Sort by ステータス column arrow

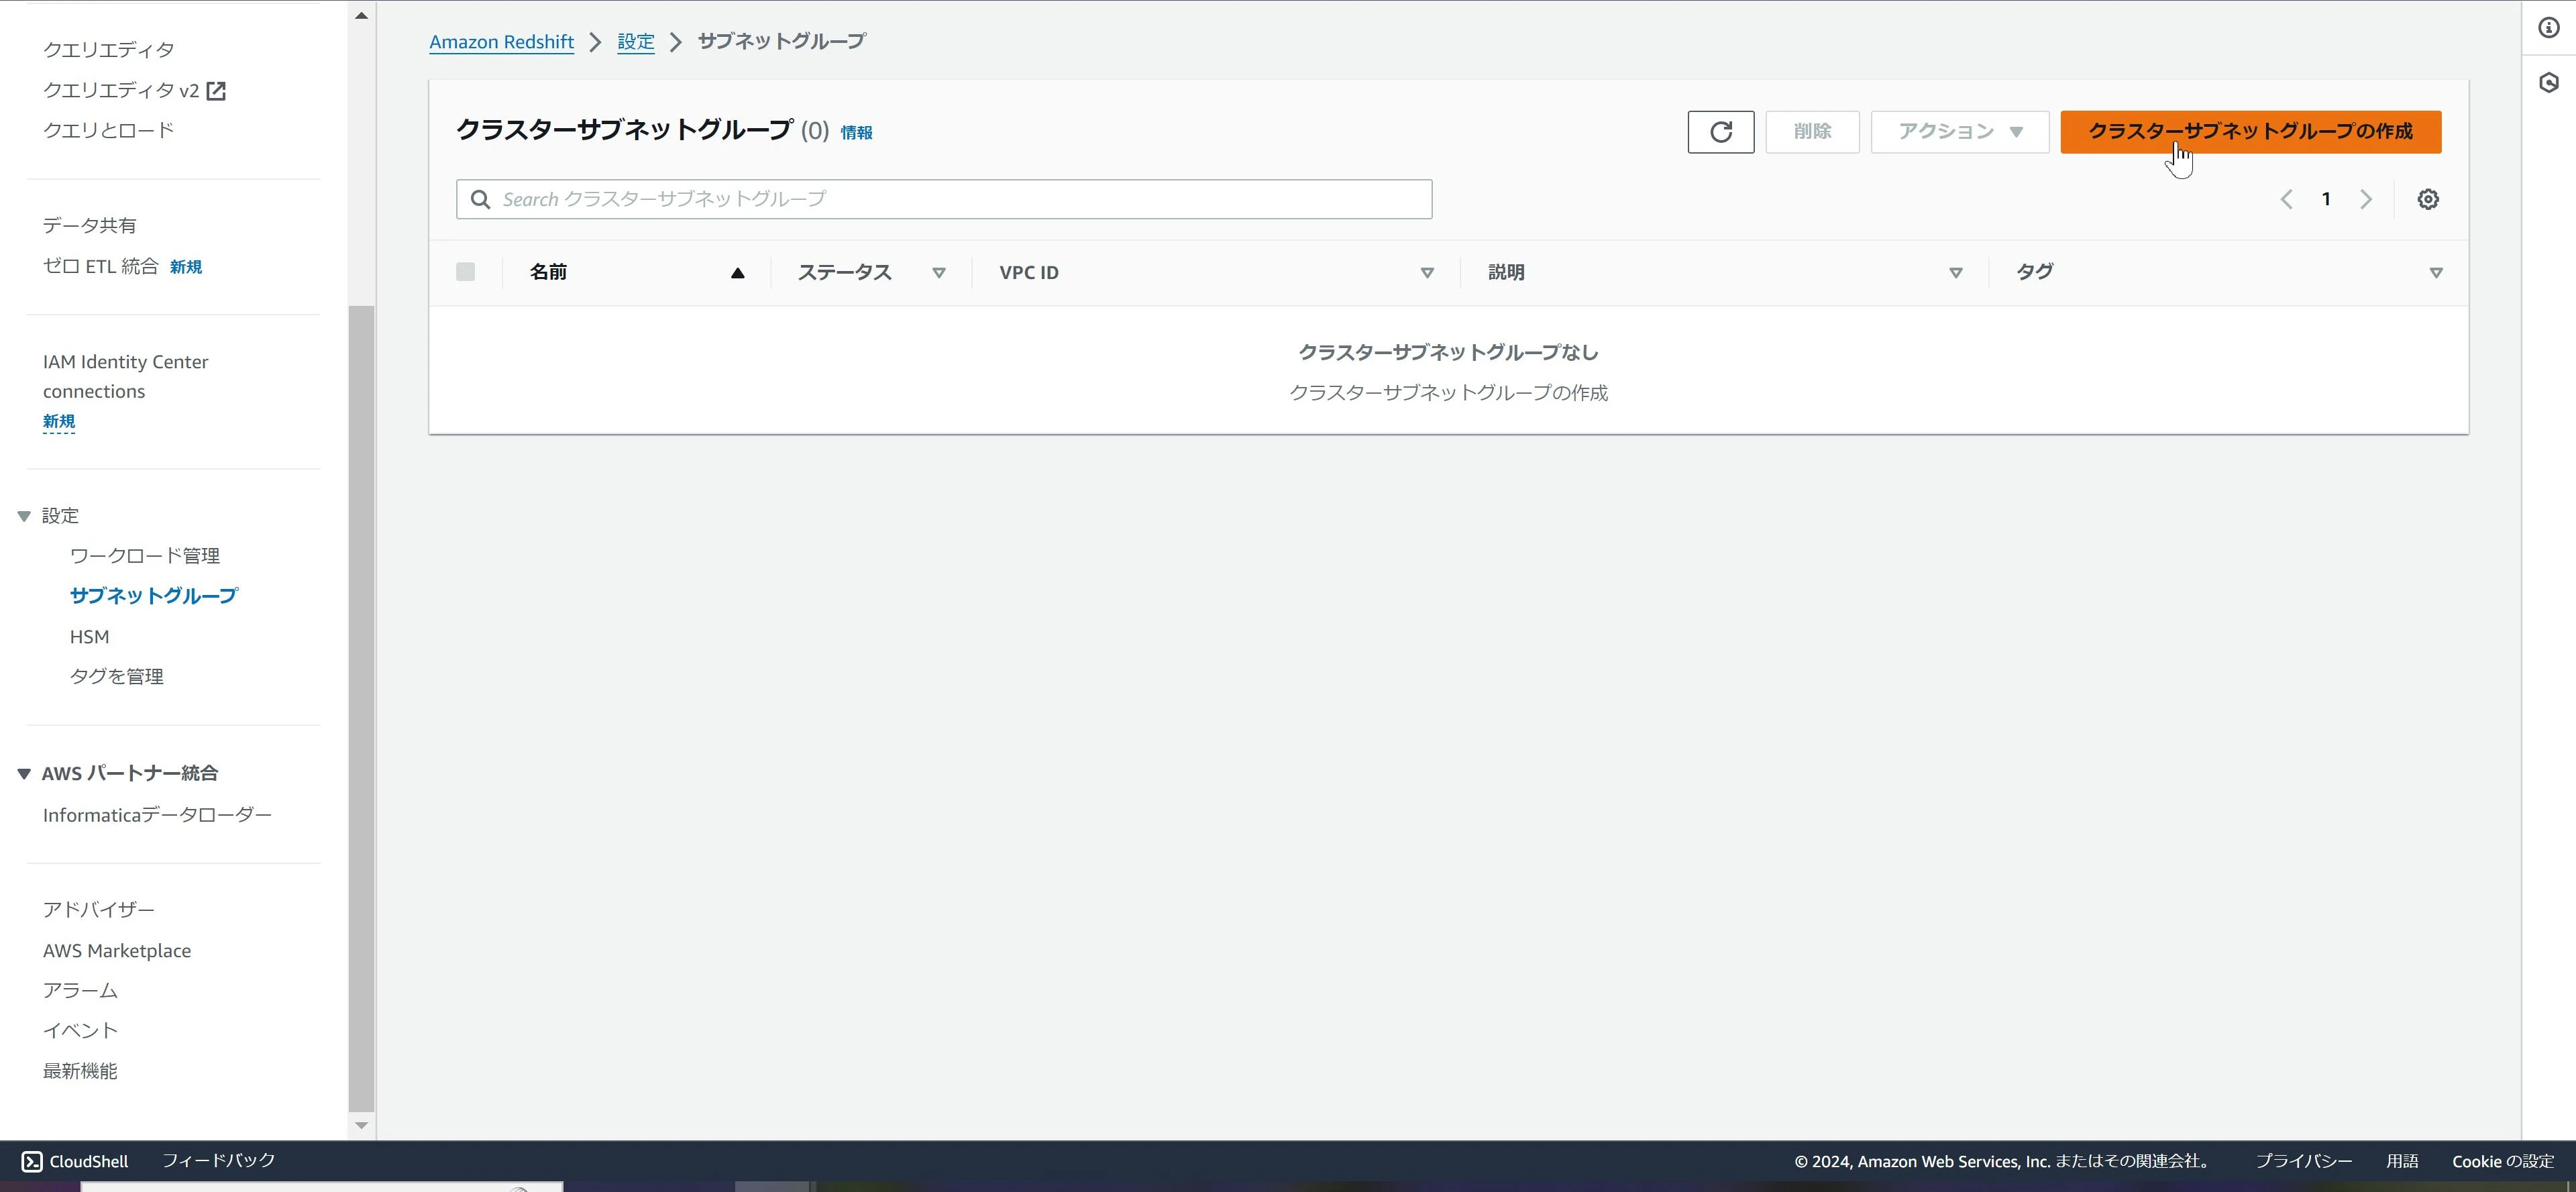point(938,273)
